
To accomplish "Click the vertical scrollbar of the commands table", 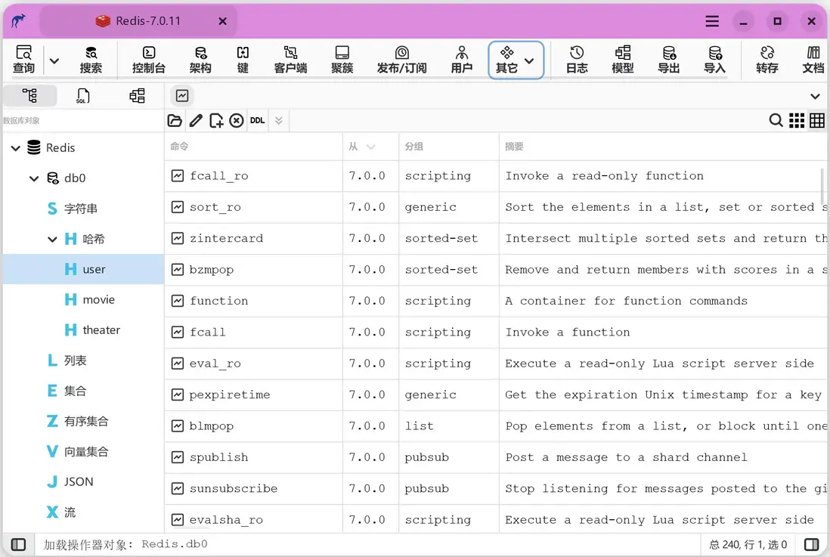I will [823, 185].
